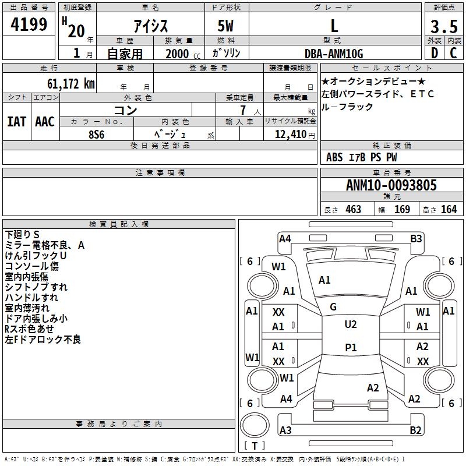Image resolution: width=466 pixels, height=466 pixels.
Task: Select the height value 164
Action: 449,210
